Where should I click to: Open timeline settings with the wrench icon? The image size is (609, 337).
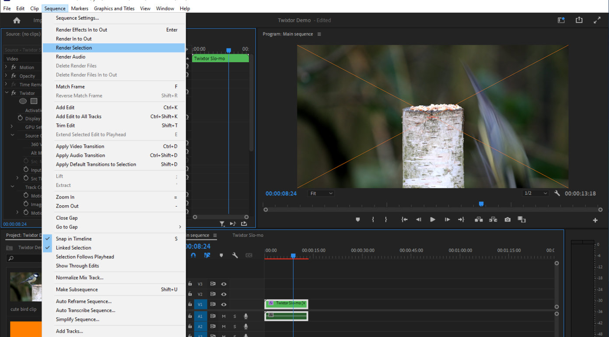(235, 255)
